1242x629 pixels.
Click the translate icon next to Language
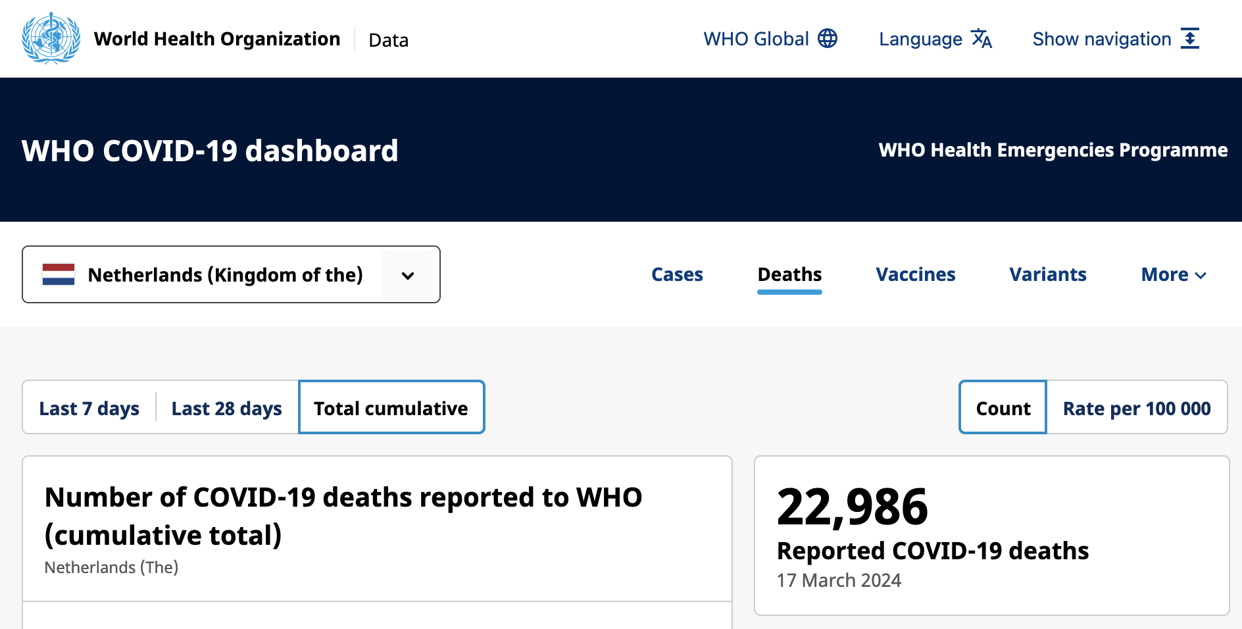click(x=981, y=39)
